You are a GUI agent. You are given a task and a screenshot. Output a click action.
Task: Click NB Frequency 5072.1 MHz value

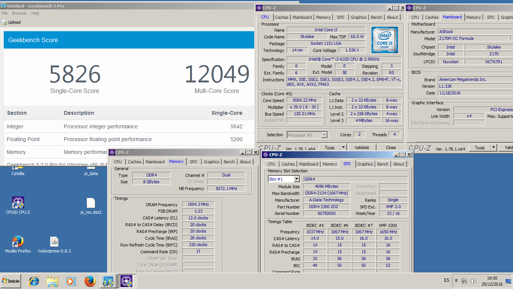point(226,189)
